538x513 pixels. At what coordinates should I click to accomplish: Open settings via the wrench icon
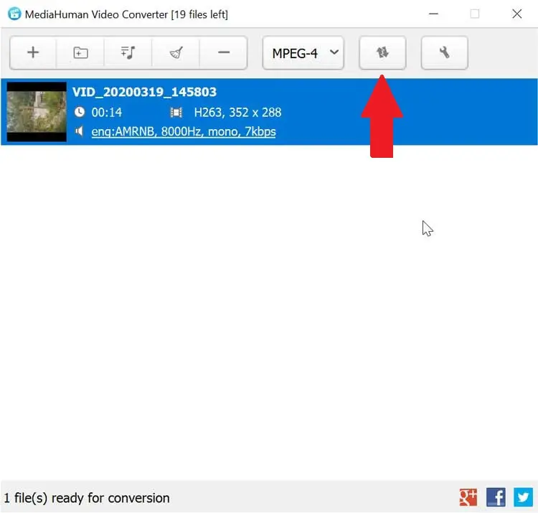(444, 53)
